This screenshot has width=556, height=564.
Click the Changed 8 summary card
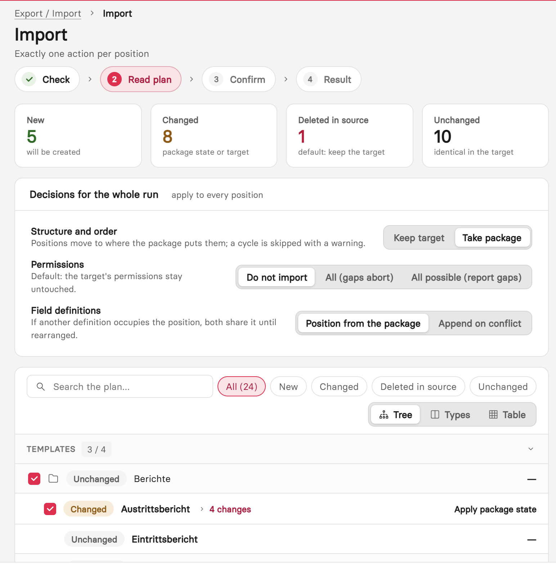click(x=214, y=136)
